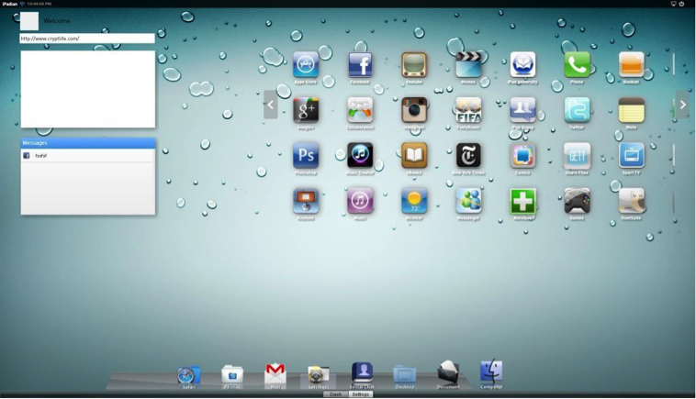Open the iPad Group app
The width and height of the screenshot is (696, 399).
point(522,110)
